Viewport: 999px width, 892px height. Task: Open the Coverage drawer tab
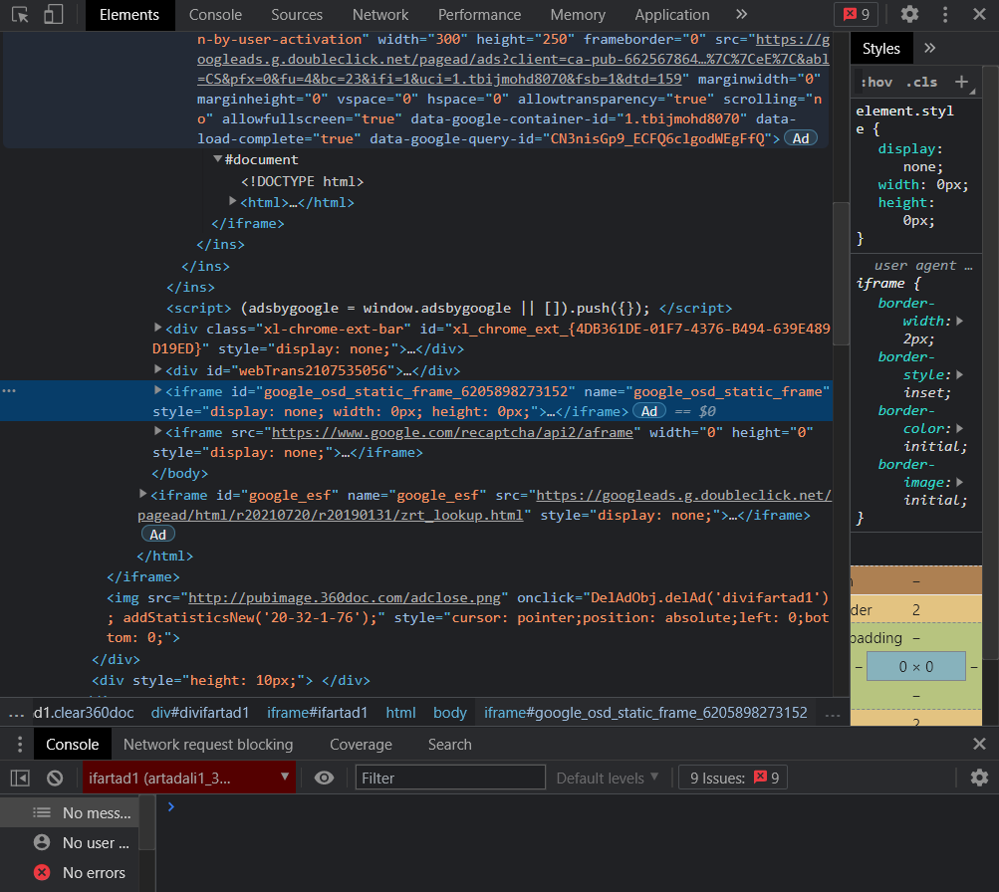(361, 745)
